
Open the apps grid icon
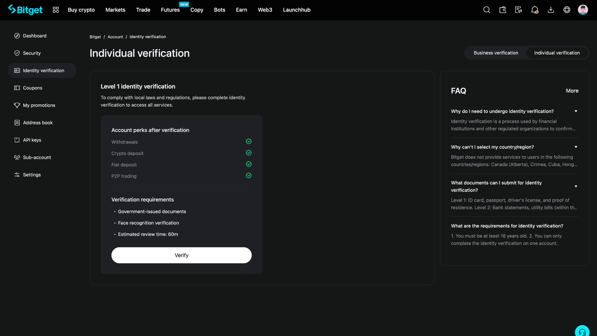tap(56, 10)
